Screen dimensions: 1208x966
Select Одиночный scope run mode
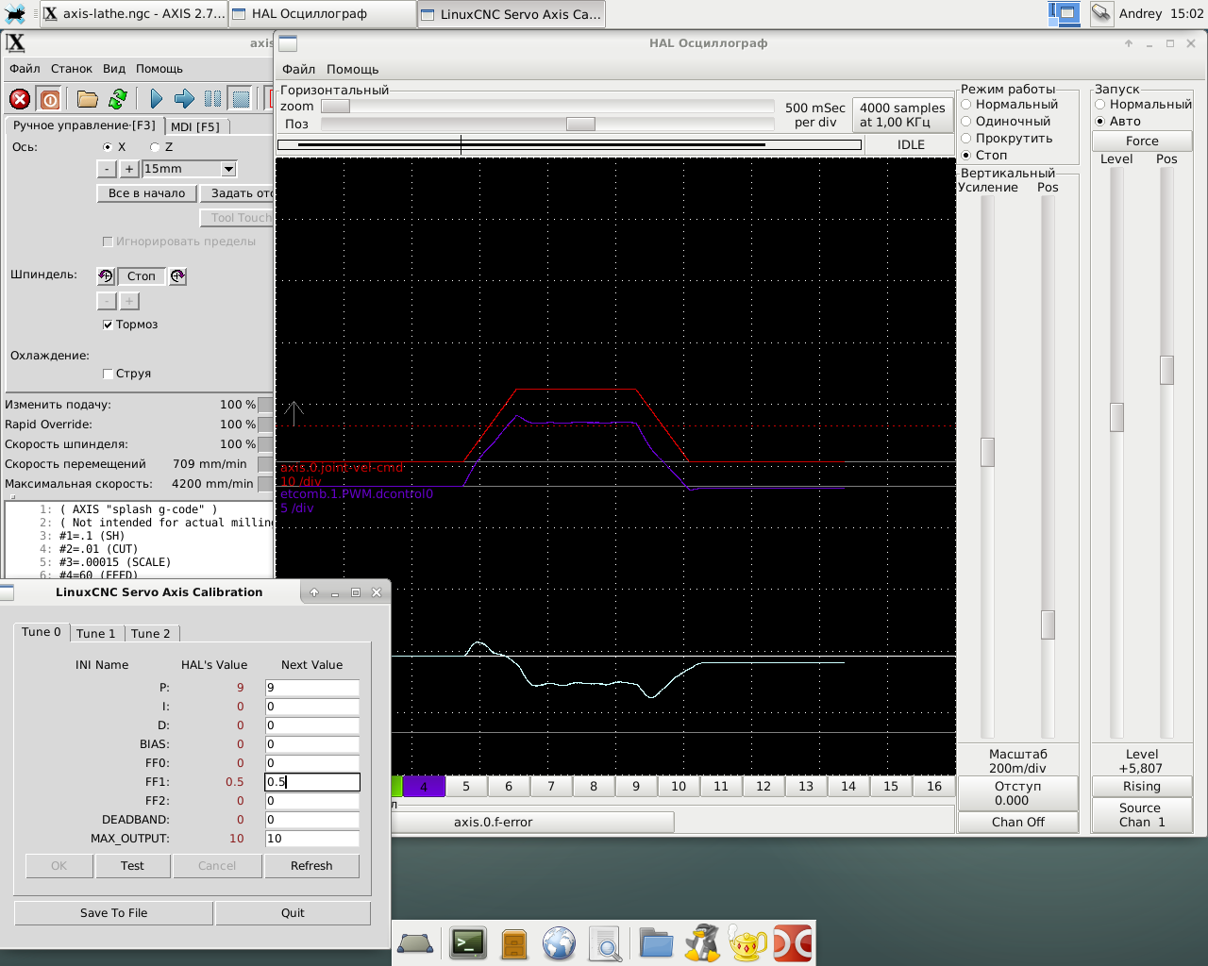(966, 122)
